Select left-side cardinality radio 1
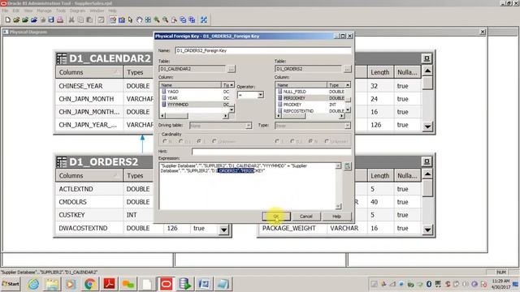520x292 pixels. pos(199,141)
